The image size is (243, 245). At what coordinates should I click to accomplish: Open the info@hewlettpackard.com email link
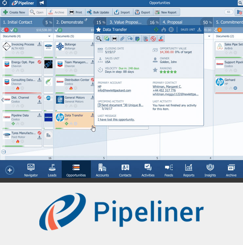click(114, 90)
